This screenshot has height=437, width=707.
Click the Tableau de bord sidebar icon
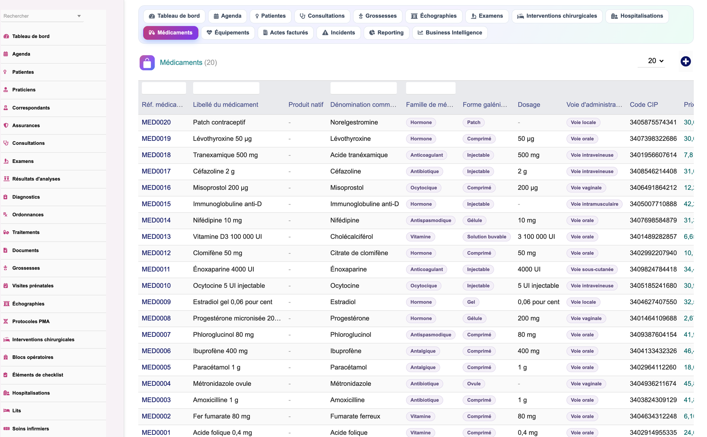point(6,36)
